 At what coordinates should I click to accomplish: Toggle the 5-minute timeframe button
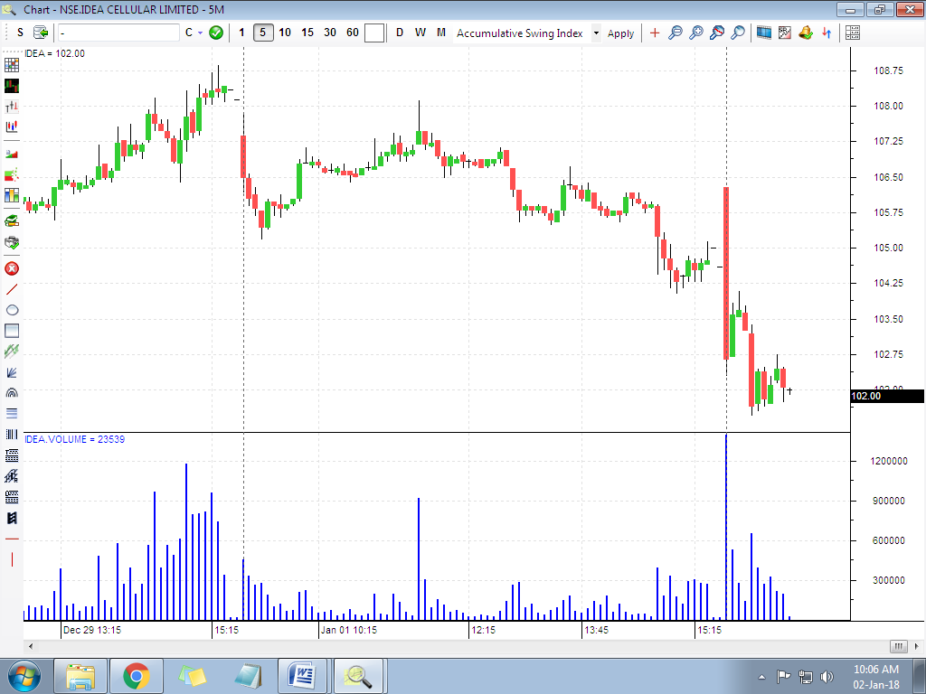coord(263,33)
